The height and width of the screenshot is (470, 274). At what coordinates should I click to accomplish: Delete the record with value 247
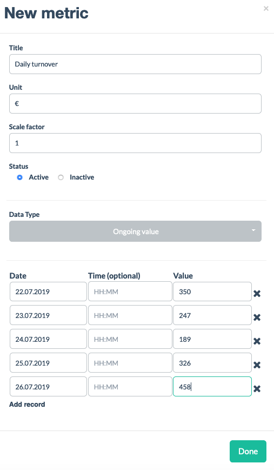pos(257,317)
